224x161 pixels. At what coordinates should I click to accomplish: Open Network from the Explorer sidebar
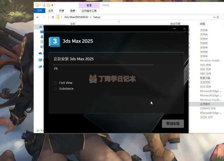click(40, 66)
